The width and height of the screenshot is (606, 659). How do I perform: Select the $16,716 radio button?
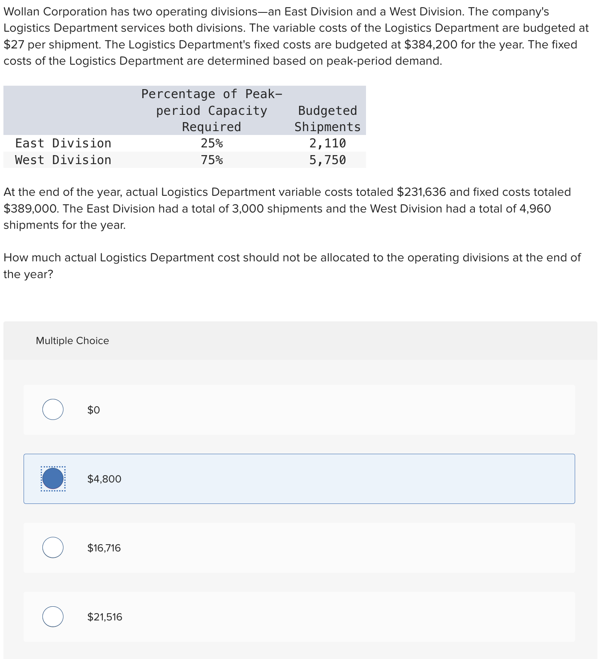(52, 548)
